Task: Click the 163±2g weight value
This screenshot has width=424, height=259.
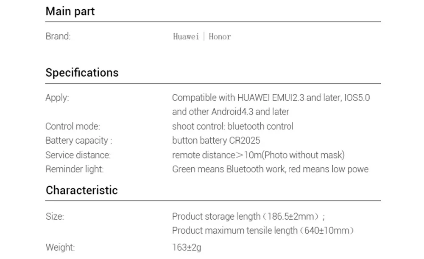Action: point(187,248)
